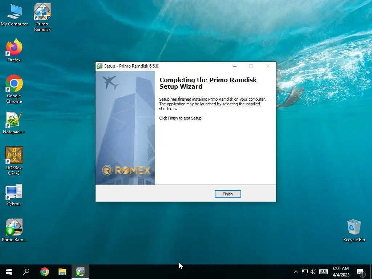Open taskbar search magnifier

tap(26, 272)
